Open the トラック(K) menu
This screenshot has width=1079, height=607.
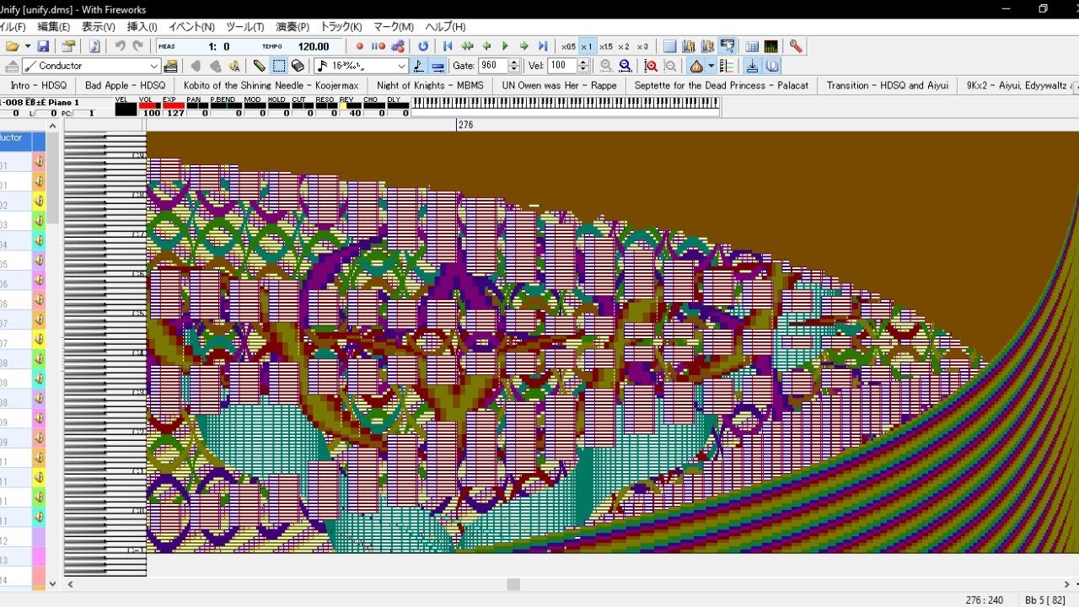coord(341,27)
